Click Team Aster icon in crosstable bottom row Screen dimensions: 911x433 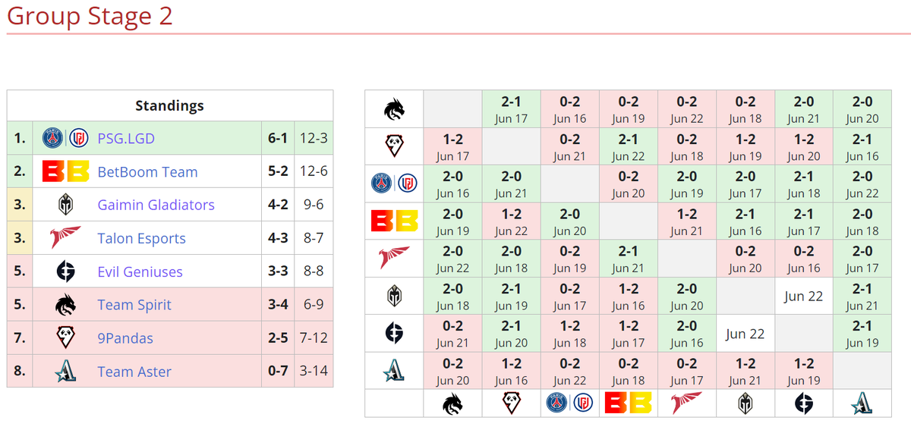(x=862, y=403)
